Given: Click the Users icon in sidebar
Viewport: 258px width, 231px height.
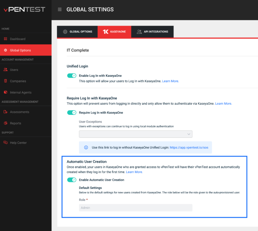Looking at the screenshot, I should pyautogui.click(x=5, y=70).
